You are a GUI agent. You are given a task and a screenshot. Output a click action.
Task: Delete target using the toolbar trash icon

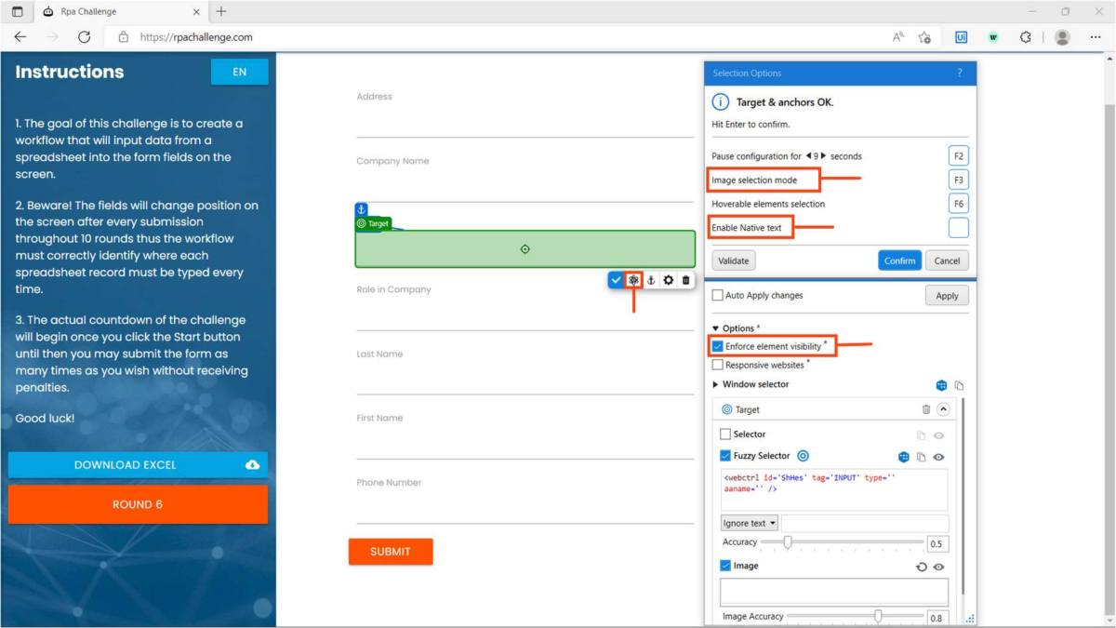[686, 280]
